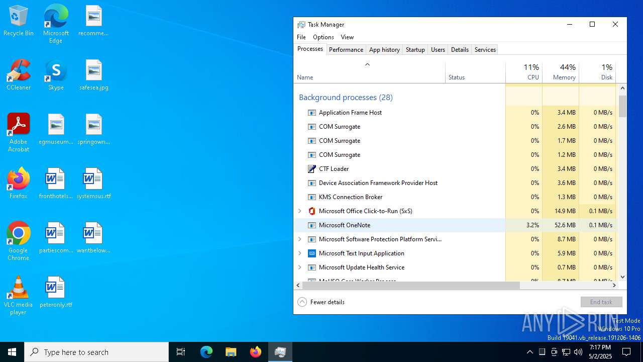643x362 pixels.
Task: Expand Microsoft Text Input Application process
Action: (x=300, y=253)
